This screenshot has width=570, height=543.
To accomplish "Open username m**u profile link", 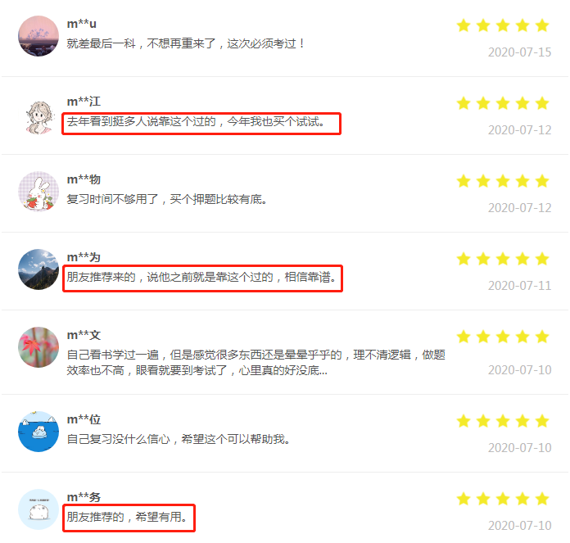I will click(81, 24).
